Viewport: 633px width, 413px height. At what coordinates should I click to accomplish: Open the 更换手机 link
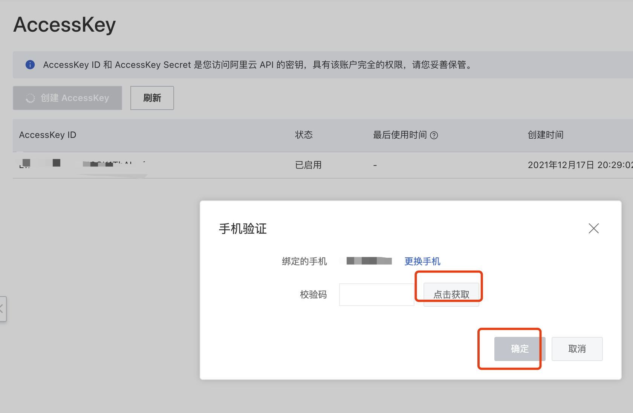coord(422,261)
